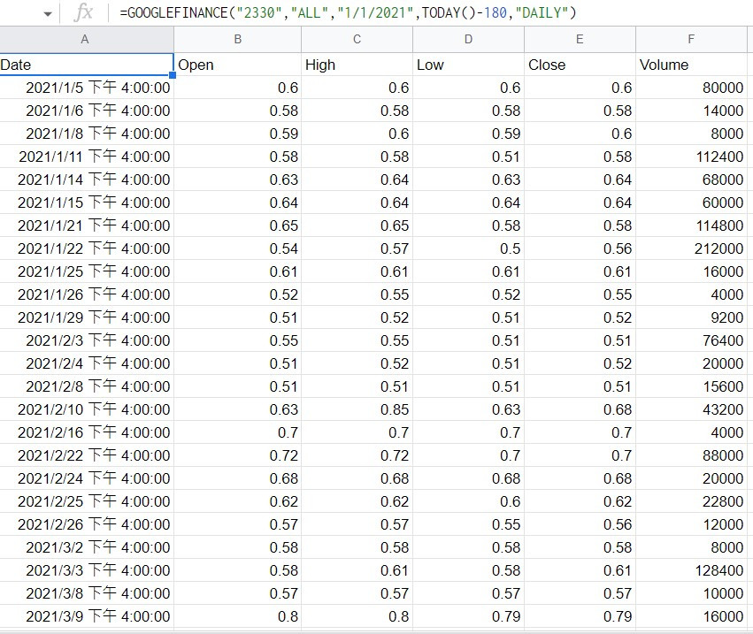The height and width of the screenshot is (634, 753).
Task: Click volume cell 128400
Action: coord(691,570)
